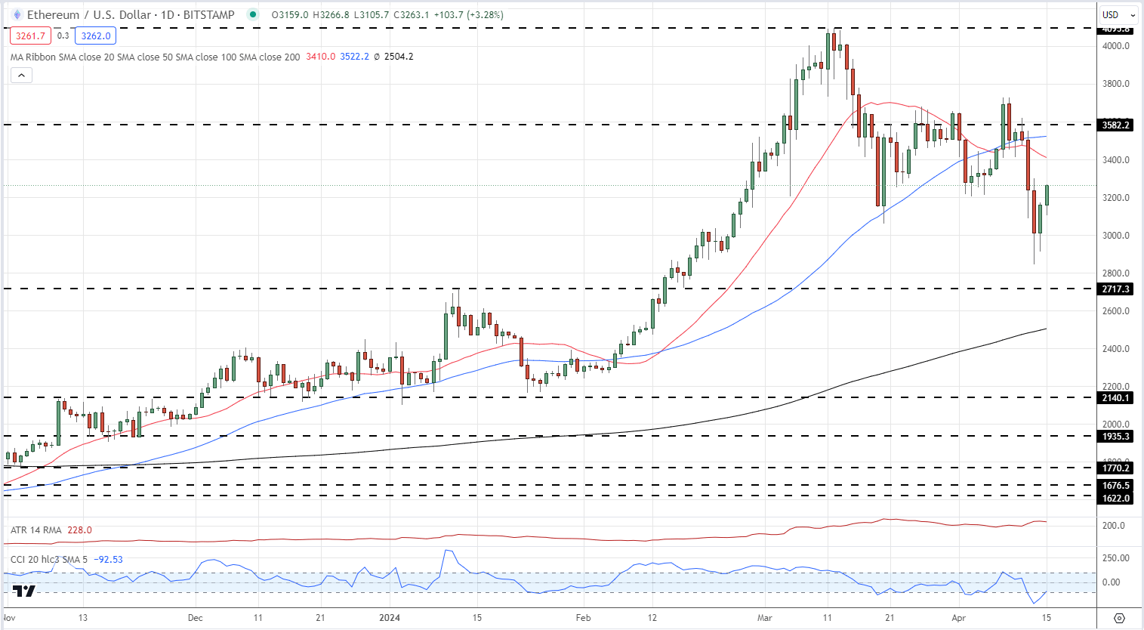Click the red sell price 3261.7
Viewport: 1144px width, 630px height.
coord(30,36)
